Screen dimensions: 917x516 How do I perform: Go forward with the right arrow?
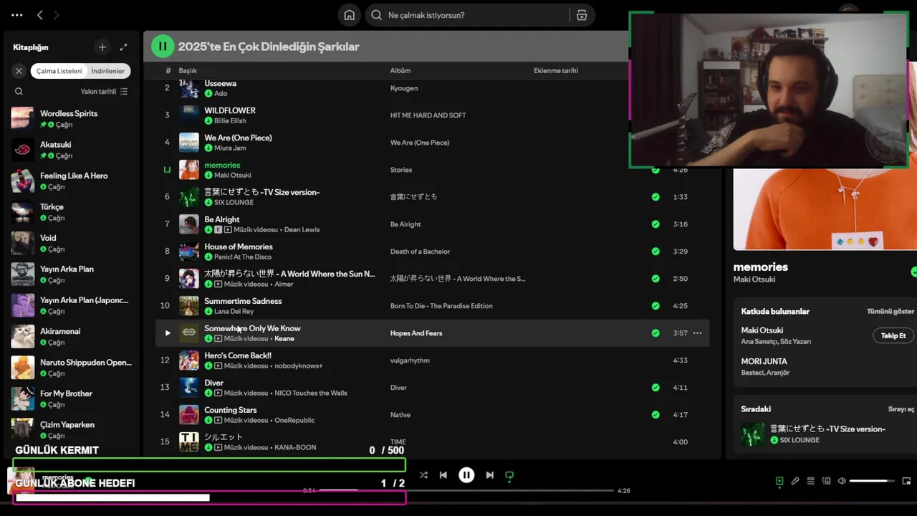pos(57,15)
